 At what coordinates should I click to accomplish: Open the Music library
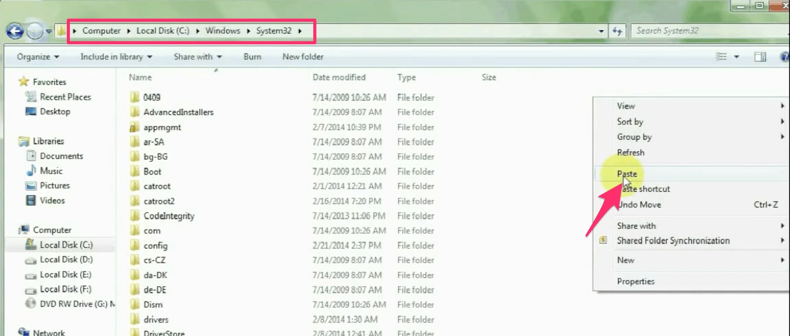click(x=51, y=171)
